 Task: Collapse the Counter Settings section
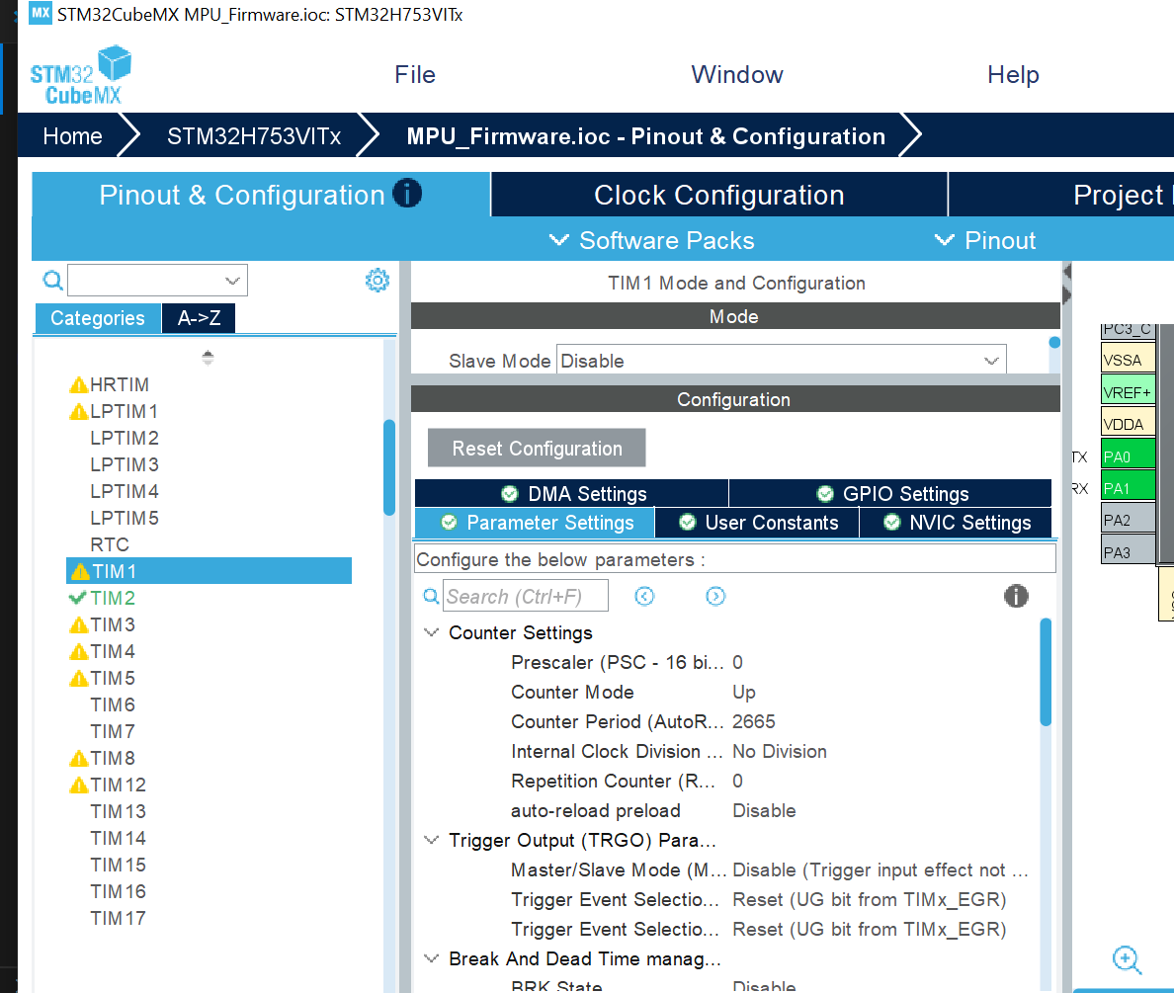(x=432, y=632)
